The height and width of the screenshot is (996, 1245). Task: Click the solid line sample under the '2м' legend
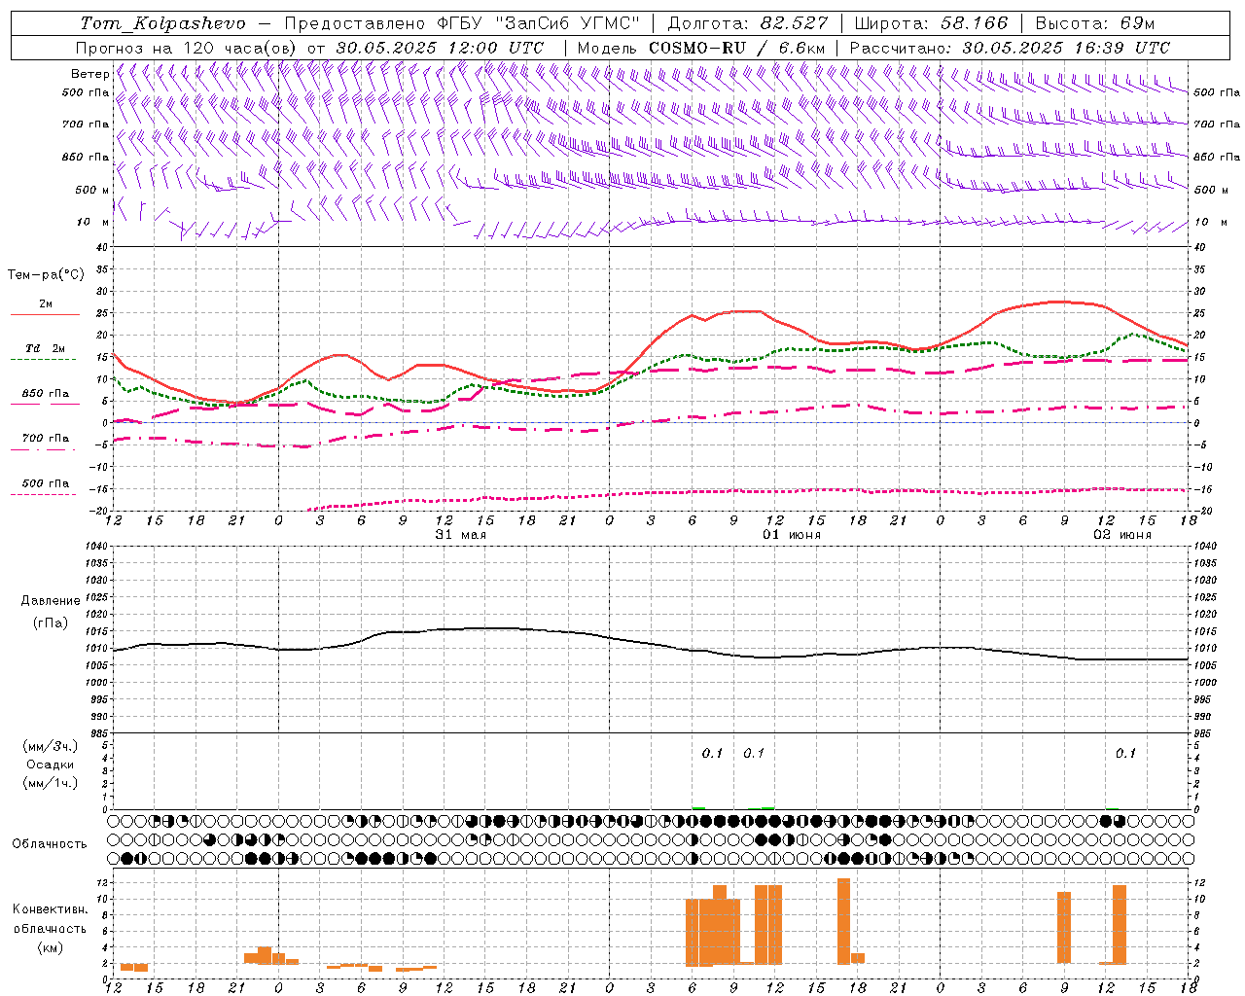(45, 314)
